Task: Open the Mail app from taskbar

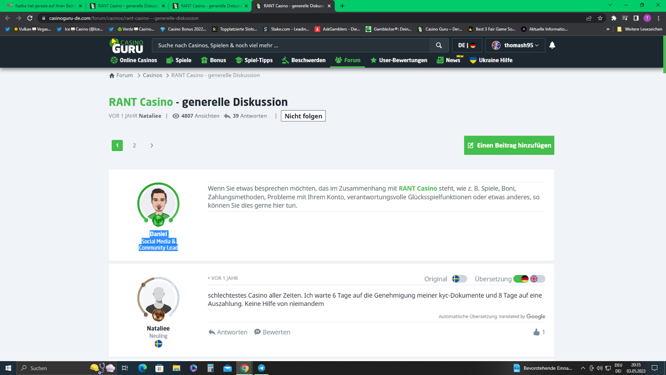Action: [227, 368]
